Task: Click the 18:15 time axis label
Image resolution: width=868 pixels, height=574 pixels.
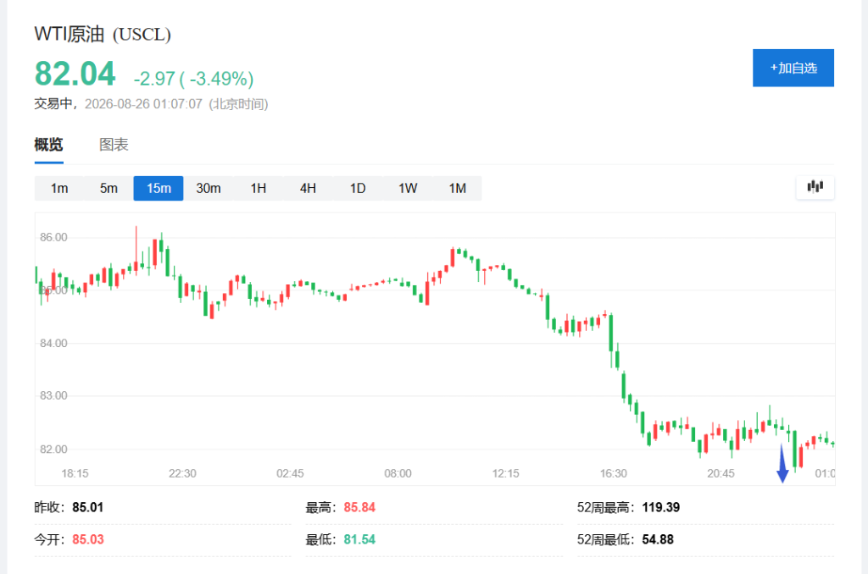Action: click(75, 473)
